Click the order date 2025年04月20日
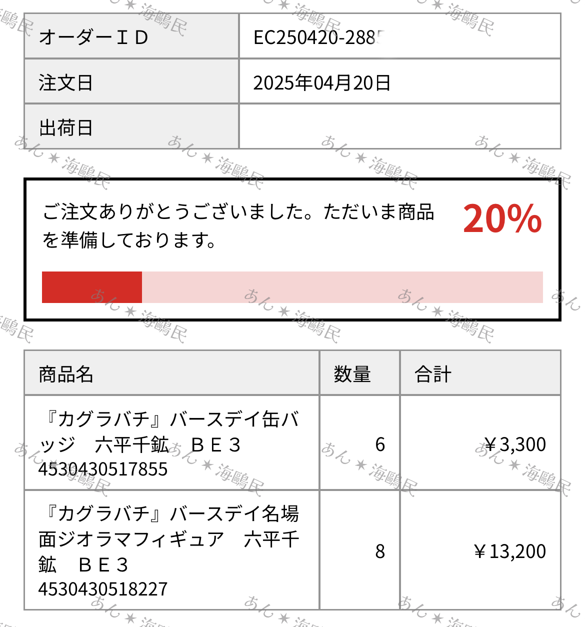Viewport: 585px width, 627px height. (321, 82)
